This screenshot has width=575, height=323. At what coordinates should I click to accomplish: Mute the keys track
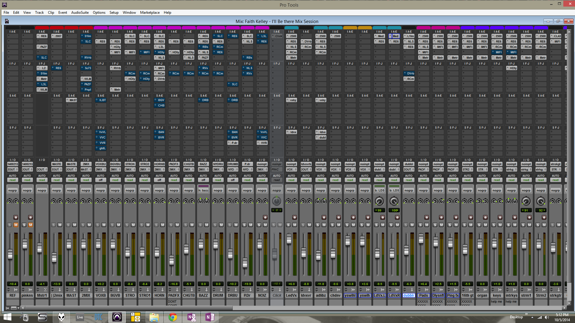[x=500, y=225]
